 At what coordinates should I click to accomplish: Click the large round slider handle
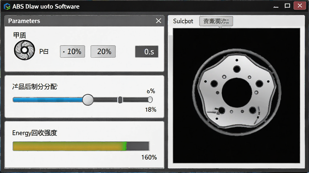(88, 100)
